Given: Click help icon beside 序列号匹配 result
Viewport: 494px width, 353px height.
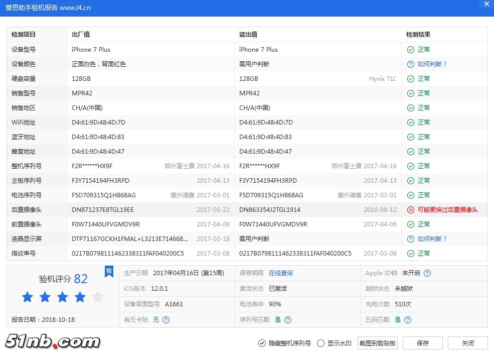Looking at the screenshot, I should [x=288, y=320].
